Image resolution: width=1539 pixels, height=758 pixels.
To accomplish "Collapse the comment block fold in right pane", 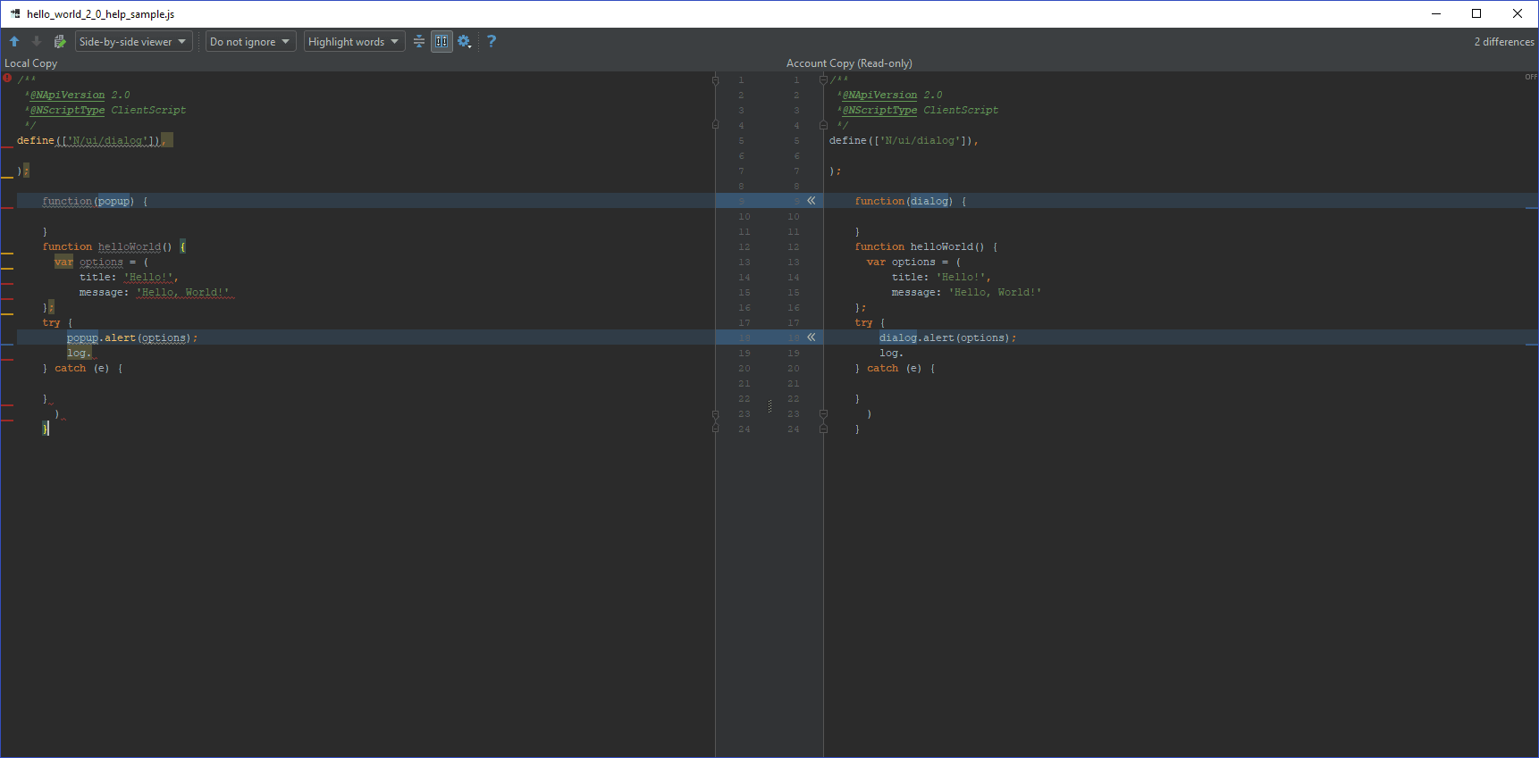I will tap(823, 79).
